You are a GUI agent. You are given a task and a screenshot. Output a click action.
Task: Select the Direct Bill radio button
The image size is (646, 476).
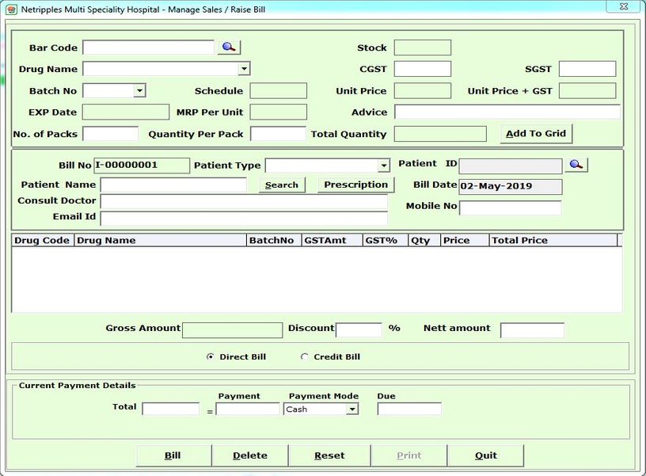pyautogui.click(x=210, y=357)
